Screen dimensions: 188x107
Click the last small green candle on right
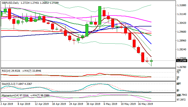[151, 61]
